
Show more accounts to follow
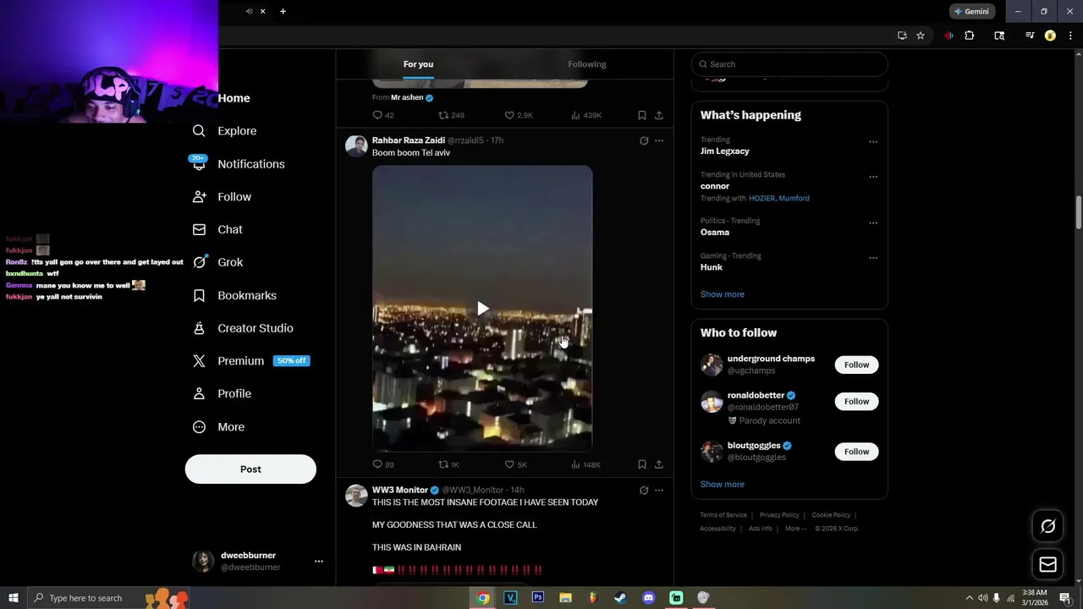click(x=722, y=485)
